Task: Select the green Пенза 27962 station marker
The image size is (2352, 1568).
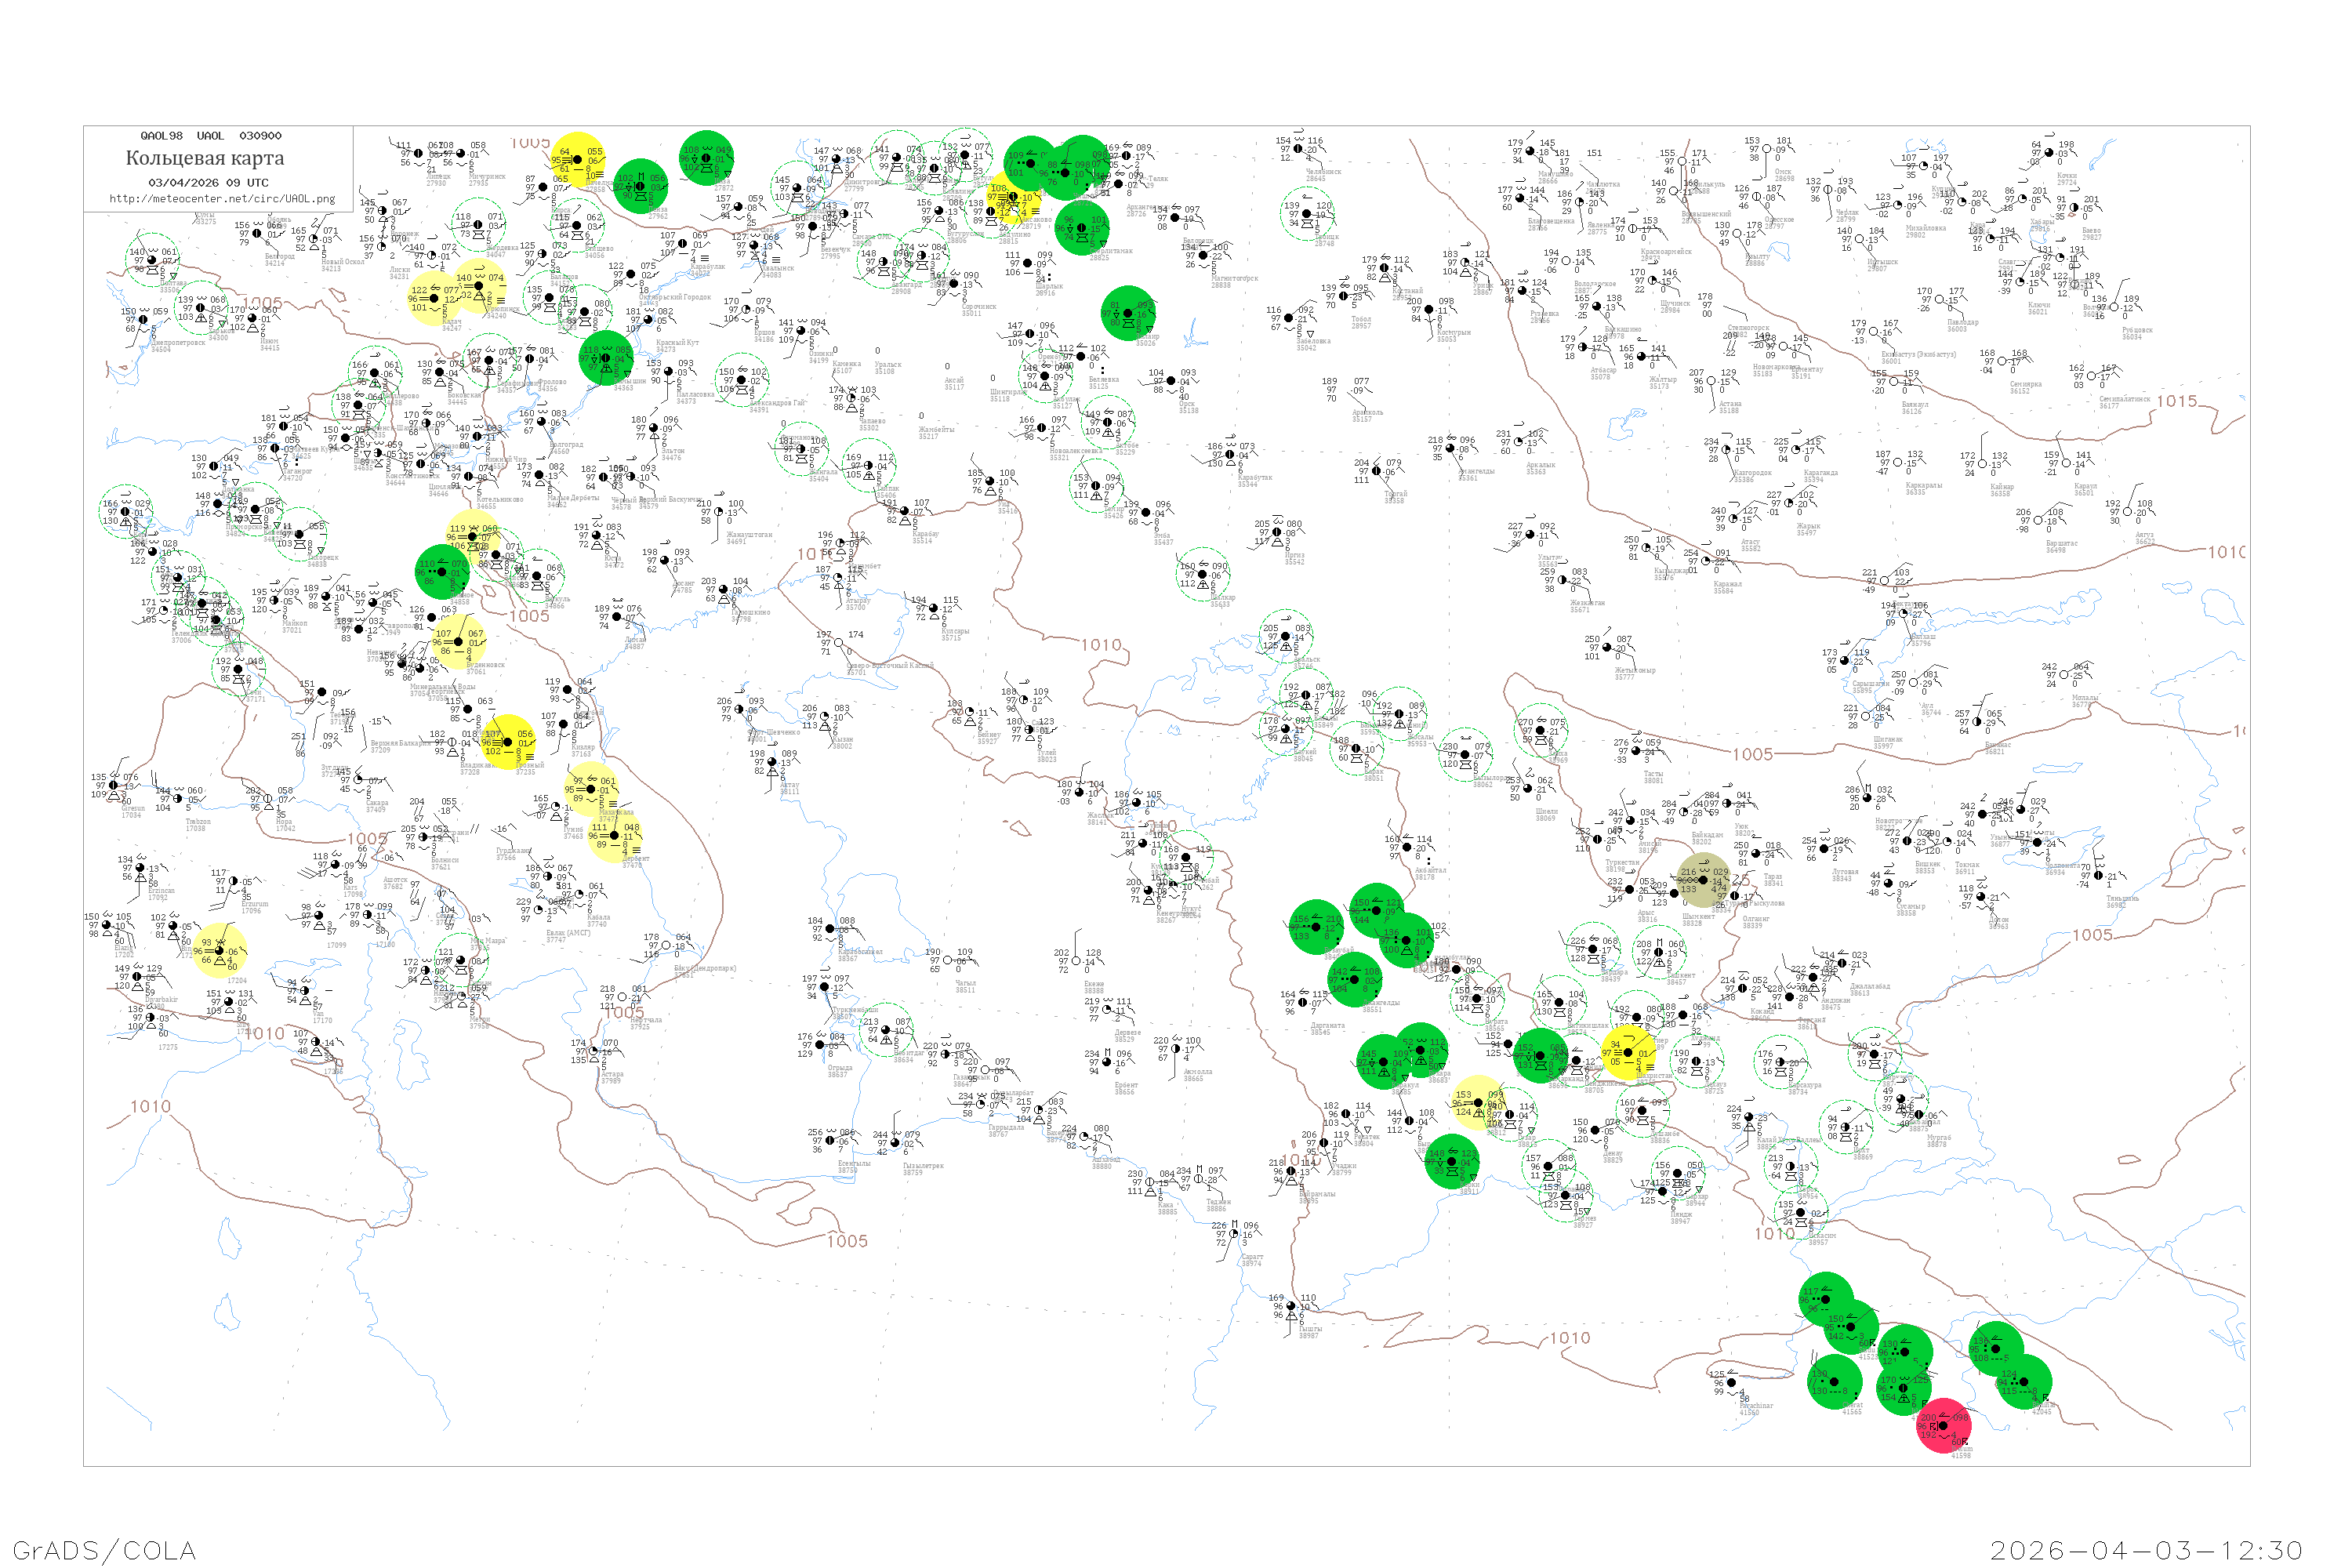Action: point(641,186)
